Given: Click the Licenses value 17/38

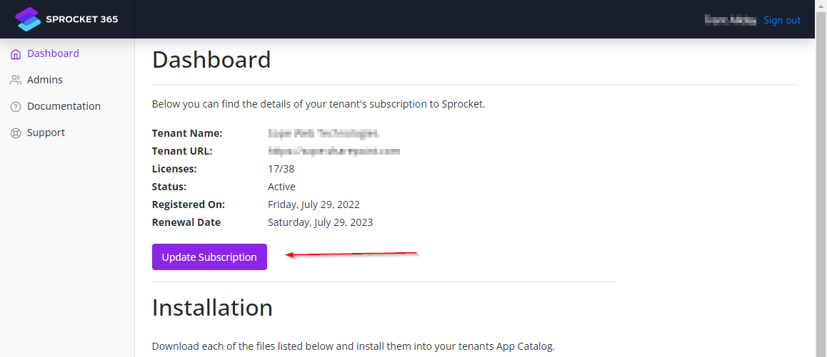Looking at the screenshot, I should (281, 169).
